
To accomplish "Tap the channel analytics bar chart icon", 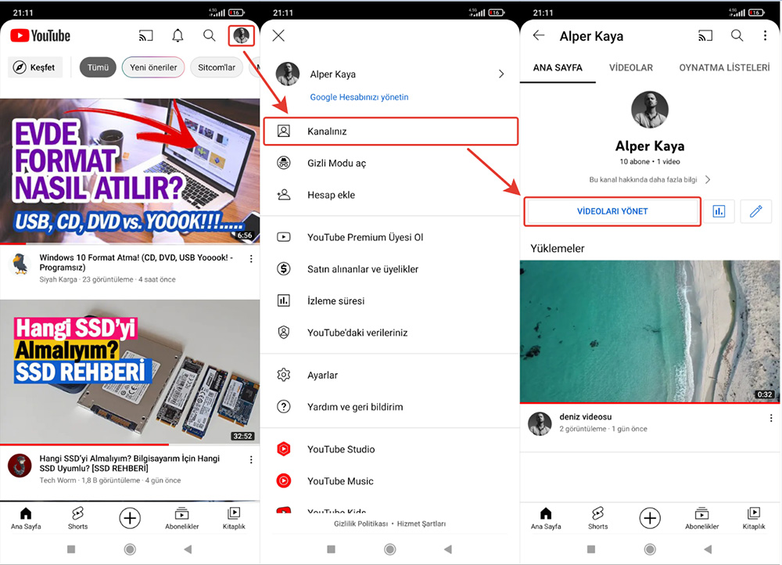I will 718,211.
